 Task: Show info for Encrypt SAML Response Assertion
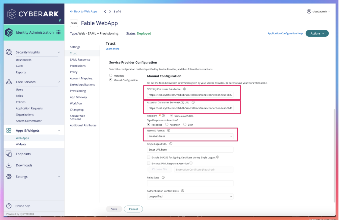click(191, 163)
